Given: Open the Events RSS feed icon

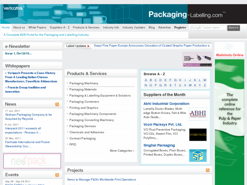Looking at the screenshot, I should coord(57,175).
